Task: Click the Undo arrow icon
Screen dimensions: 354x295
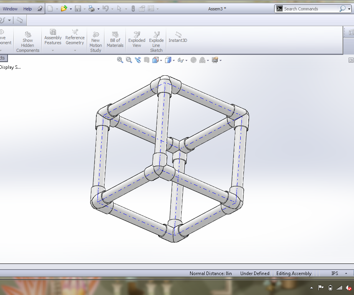Action: 106,8
